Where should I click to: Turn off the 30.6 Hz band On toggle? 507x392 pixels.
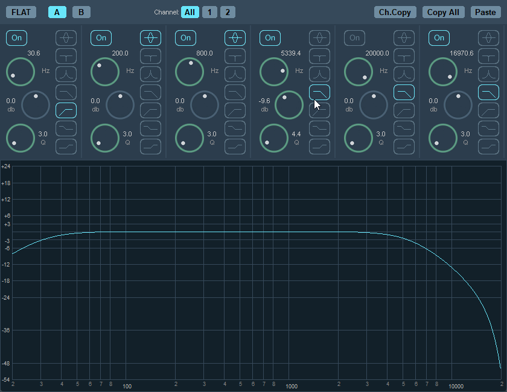[17, 38]
